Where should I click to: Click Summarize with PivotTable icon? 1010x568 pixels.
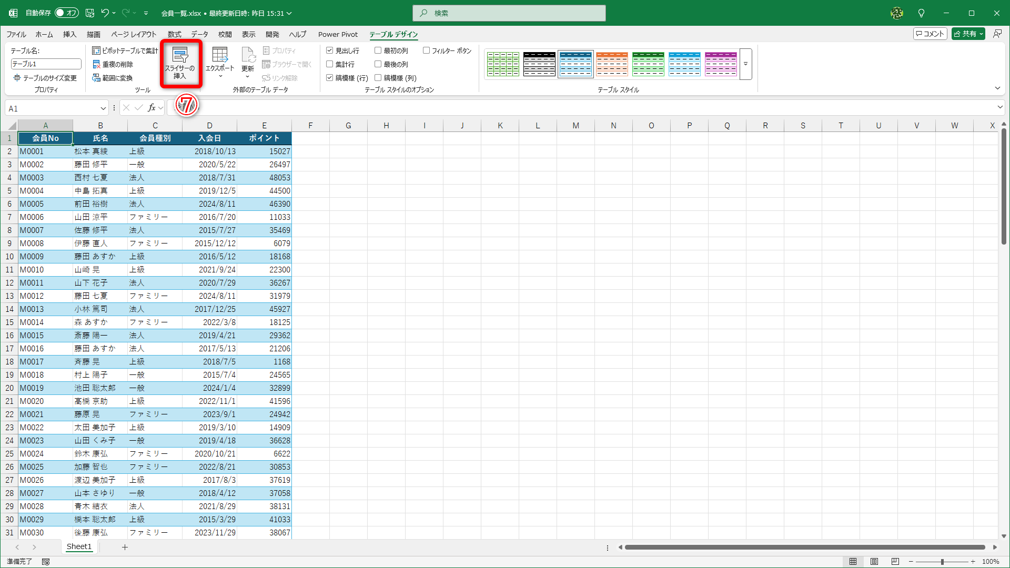point(96,50)
